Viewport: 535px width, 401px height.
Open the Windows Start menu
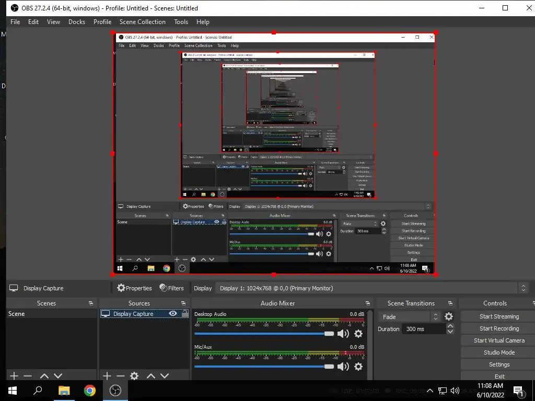point(13,391)
